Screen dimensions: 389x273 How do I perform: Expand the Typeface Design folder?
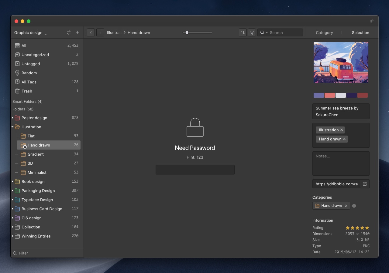coord(12,200)
